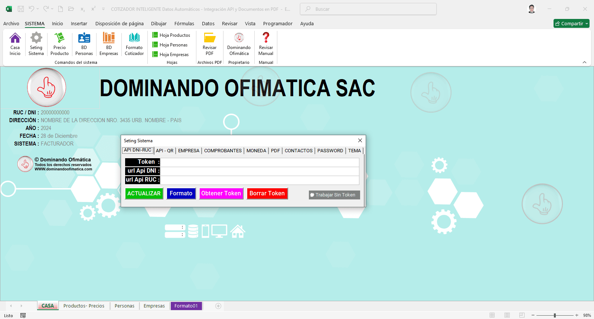594x319 pixels.
Task: Click macro recording icon in status bar
Action: (23, 316)
